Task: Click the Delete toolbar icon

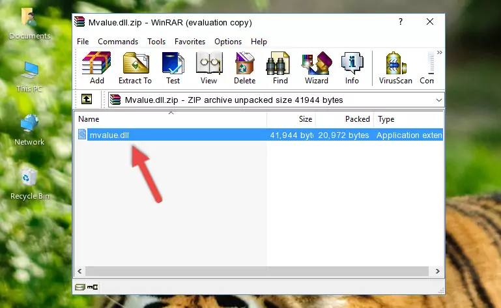Action: pos(245,68)
